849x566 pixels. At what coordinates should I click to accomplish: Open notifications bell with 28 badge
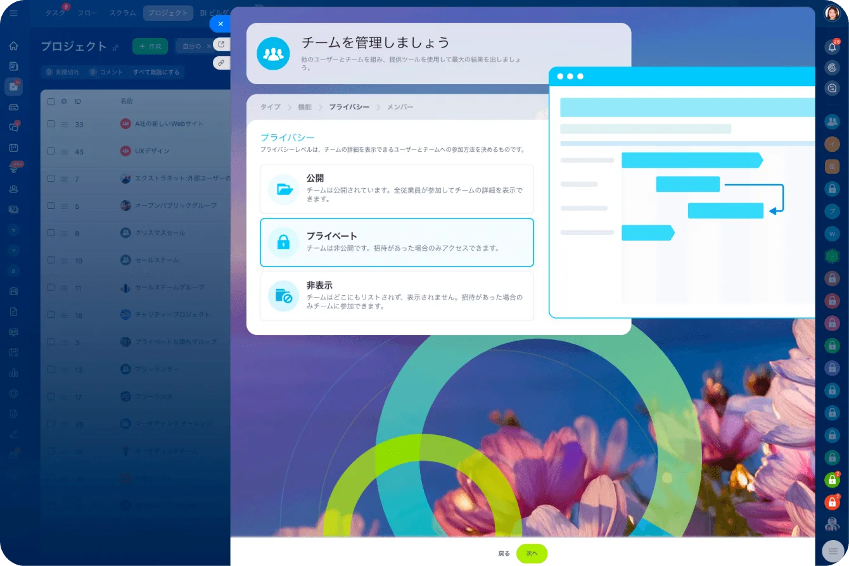click(x=832, y=47)
